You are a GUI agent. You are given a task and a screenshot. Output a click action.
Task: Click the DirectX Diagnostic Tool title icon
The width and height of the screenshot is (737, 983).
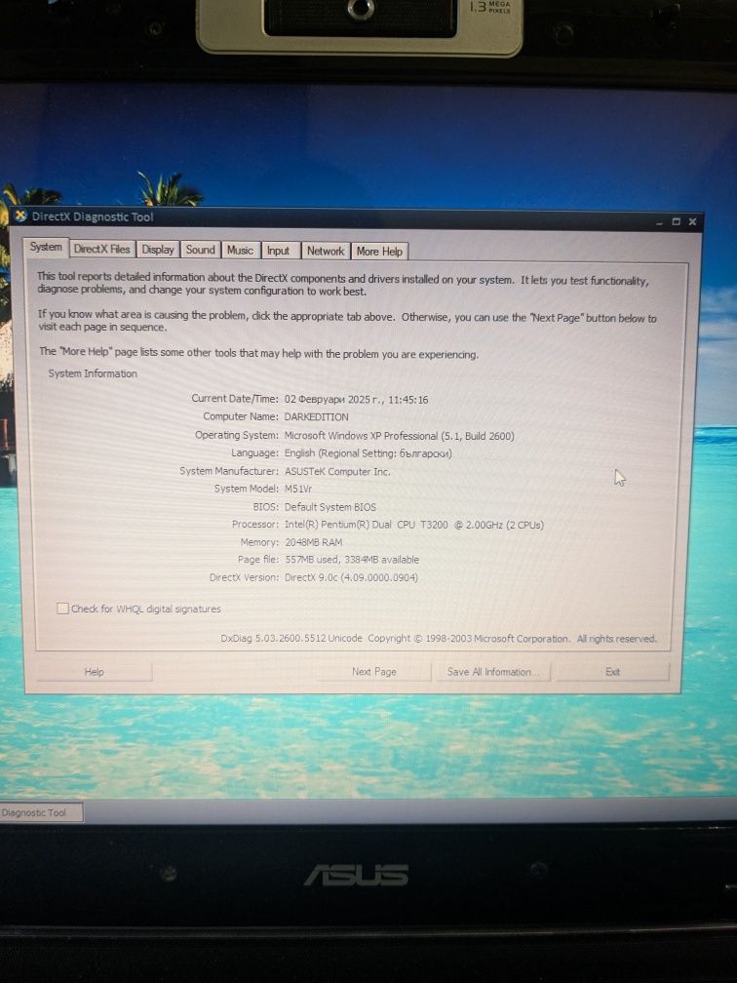coord(20,216)
